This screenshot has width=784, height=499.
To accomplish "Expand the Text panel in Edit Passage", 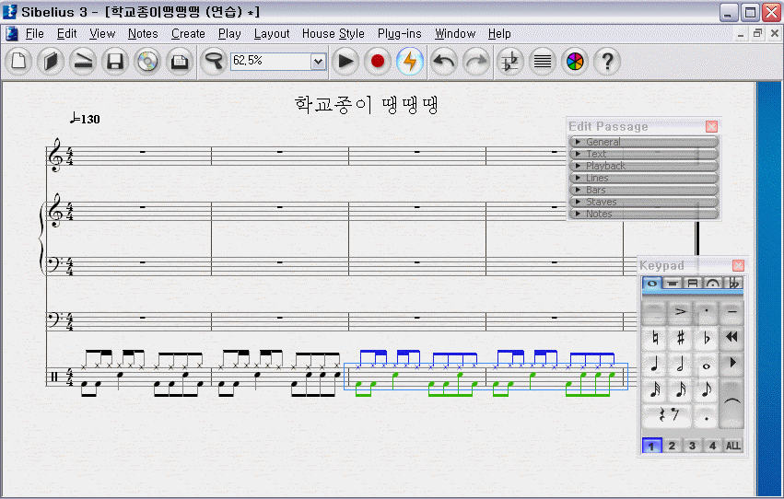I will (x=643, y=154).
